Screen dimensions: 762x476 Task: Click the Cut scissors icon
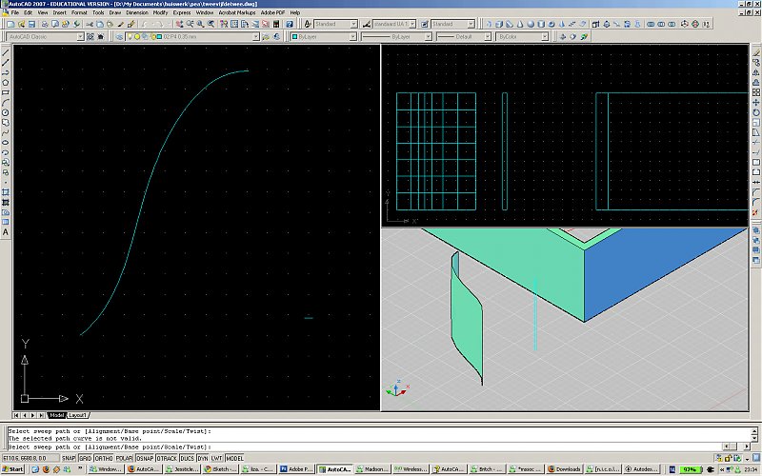pos(90,24)
